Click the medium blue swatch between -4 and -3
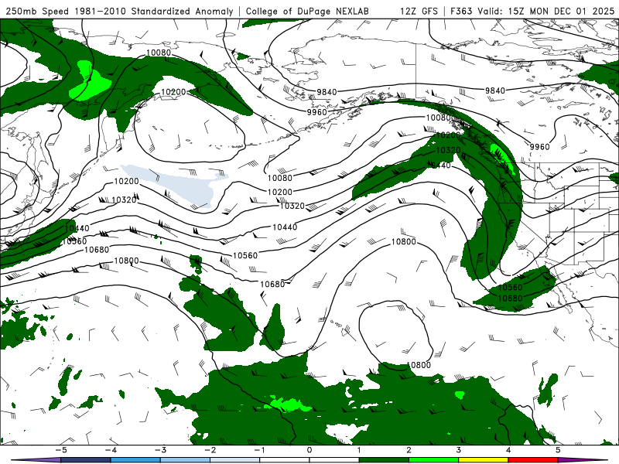This screenshot has width=619, height=464. tap(135, 460)
